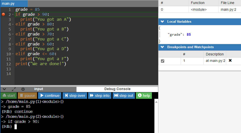Place cursor on 'We are done!' print line
Image resolution: width=241 pixels, height=133 pixels.
point(41,64)
